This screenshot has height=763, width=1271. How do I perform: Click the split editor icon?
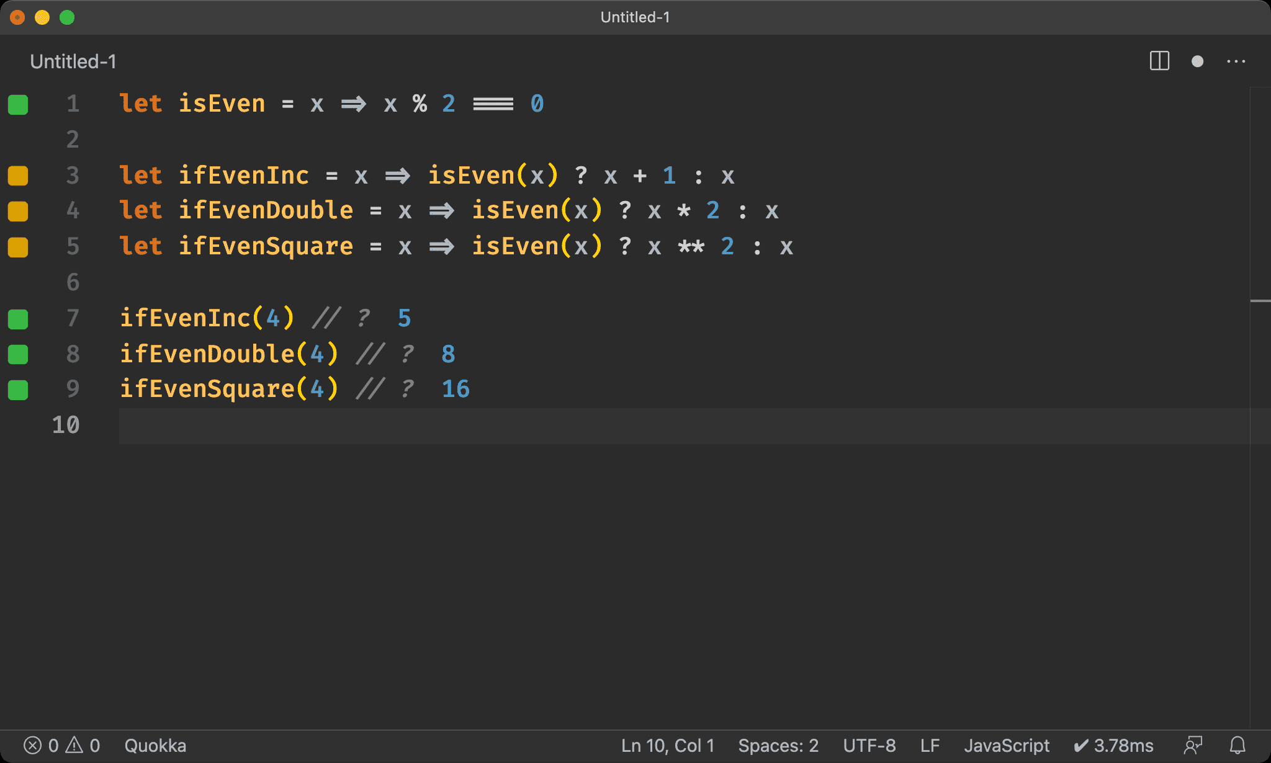coord(1159,61)
